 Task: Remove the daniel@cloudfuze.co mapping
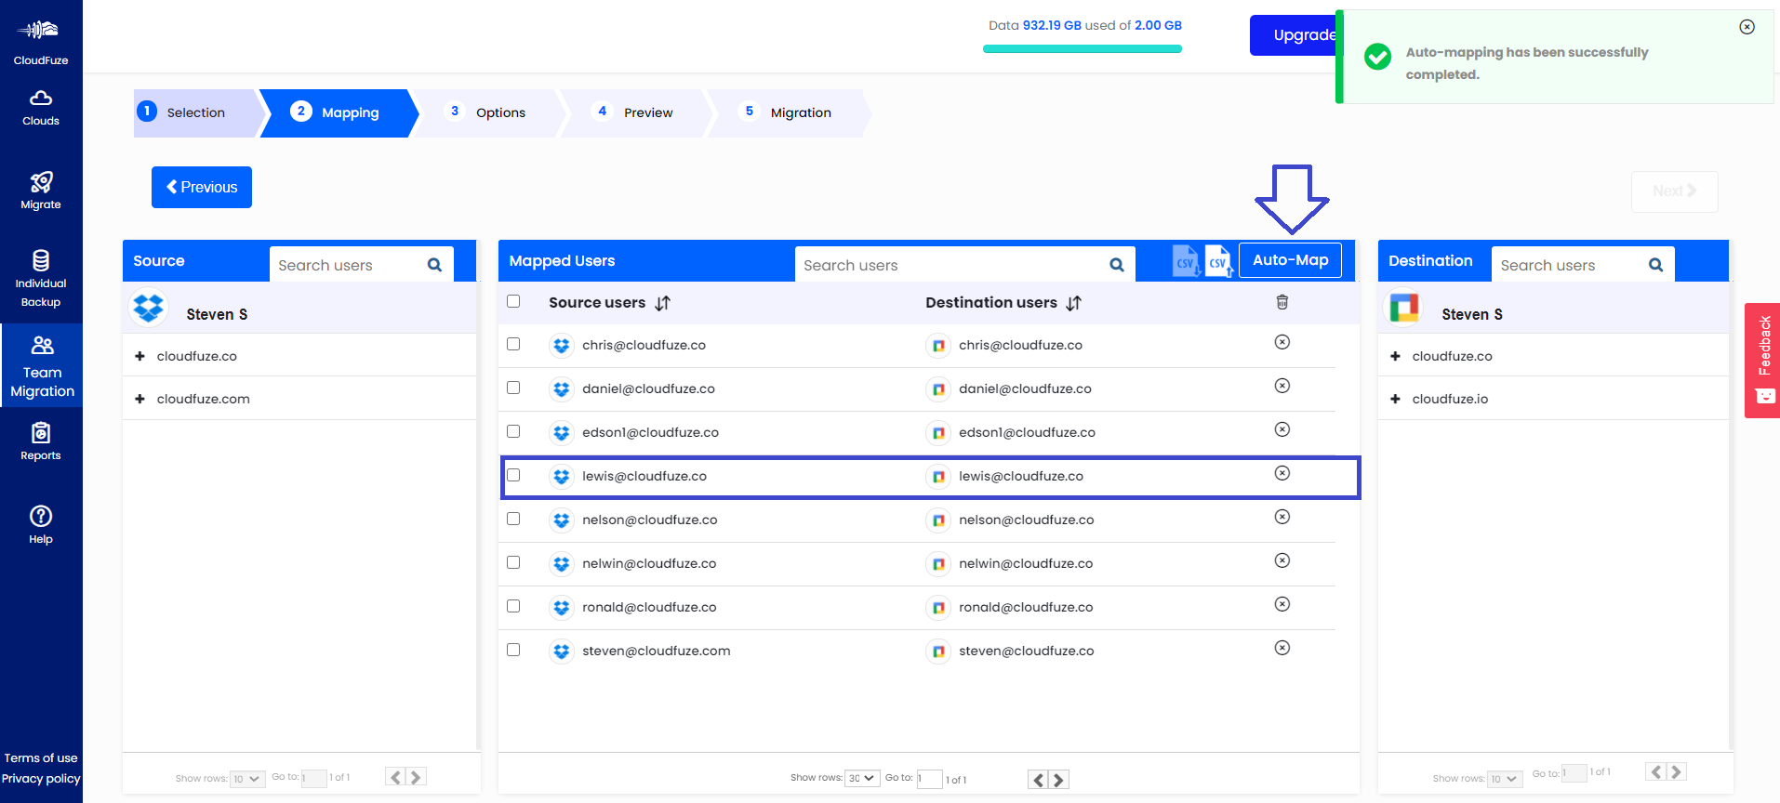coord(1282,386)
